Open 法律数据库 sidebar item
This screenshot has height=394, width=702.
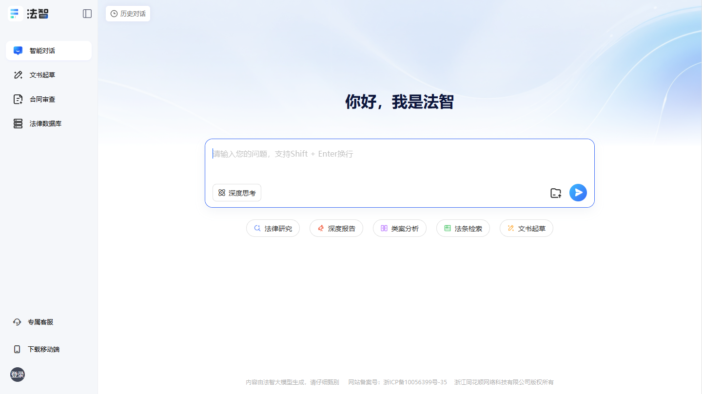(49, 124)
